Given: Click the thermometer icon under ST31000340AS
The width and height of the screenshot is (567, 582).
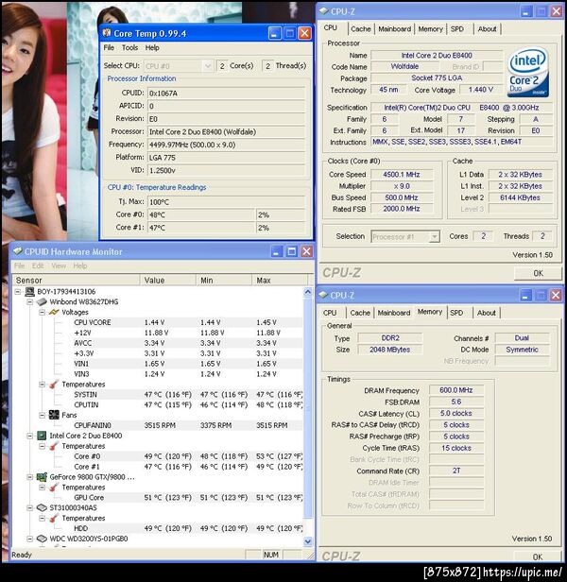Looking at the screenshot, I should tap(54, 518).
